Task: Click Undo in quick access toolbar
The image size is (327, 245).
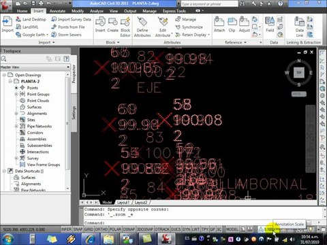Action: (48, 3)
